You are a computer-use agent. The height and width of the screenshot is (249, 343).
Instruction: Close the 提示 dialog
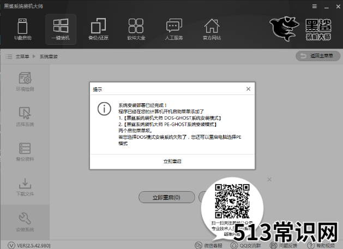tap(248, 89)
